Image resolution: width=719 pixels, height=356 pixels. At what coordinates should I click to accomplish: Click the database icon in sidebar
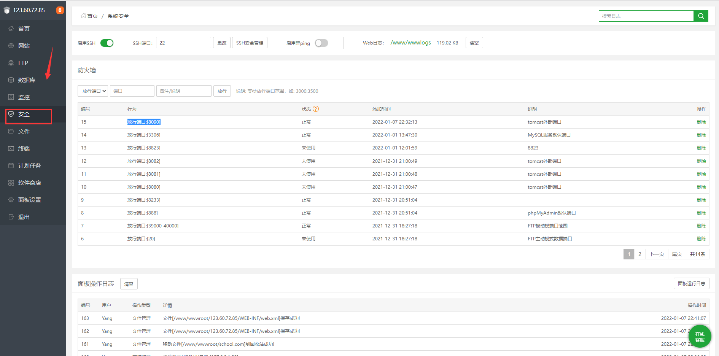[11, 80]
